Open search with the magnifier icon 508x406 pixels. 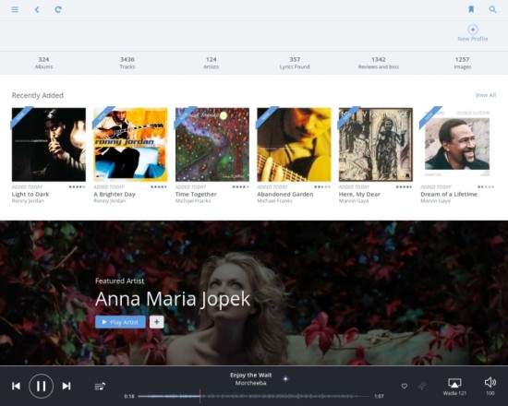point(492,9)
